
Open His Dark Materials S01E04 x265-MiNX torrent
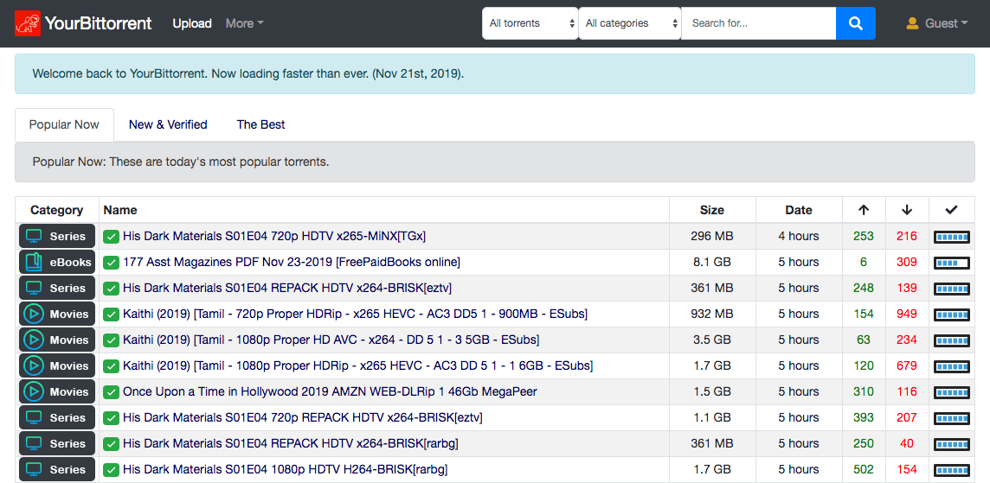tap(273, 236)
